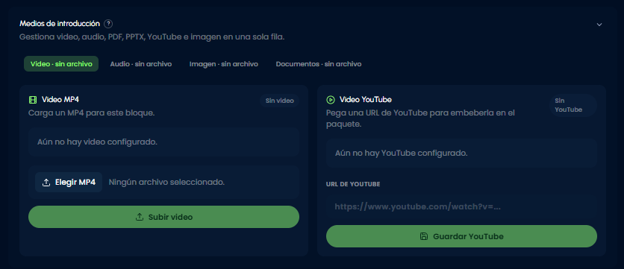This screenshot has width=624, height=269.
Task: Focus the YouTube URL input field
Action: click(461, 206)
